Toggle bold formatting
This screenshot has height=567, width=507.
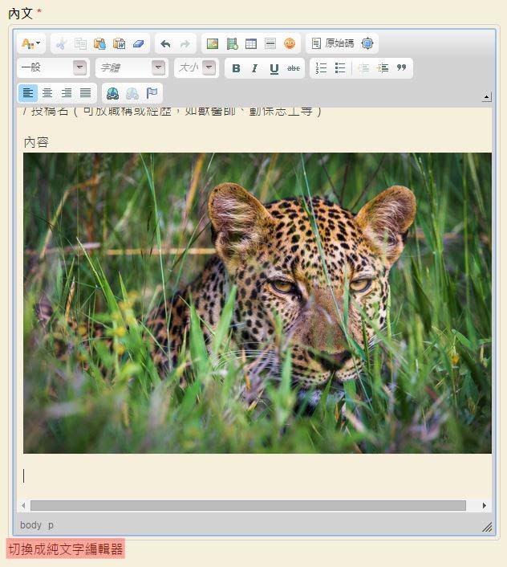(236, 68)
